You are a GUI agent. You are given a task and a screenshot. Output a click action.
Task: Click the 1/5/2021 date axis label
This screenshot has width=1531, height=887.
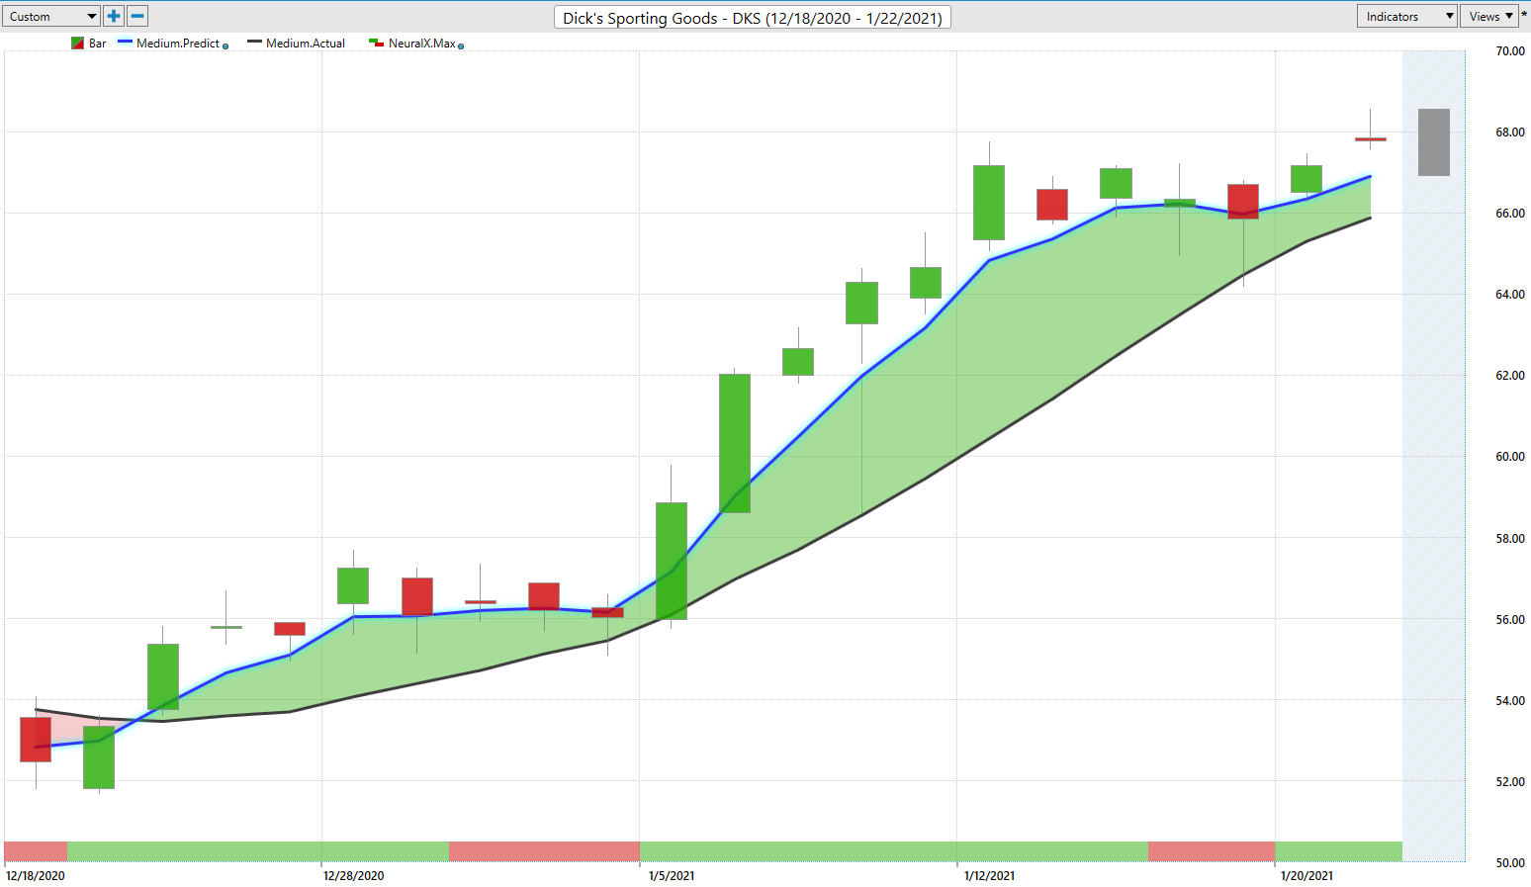pyautogui.click(x=672, y=875)
